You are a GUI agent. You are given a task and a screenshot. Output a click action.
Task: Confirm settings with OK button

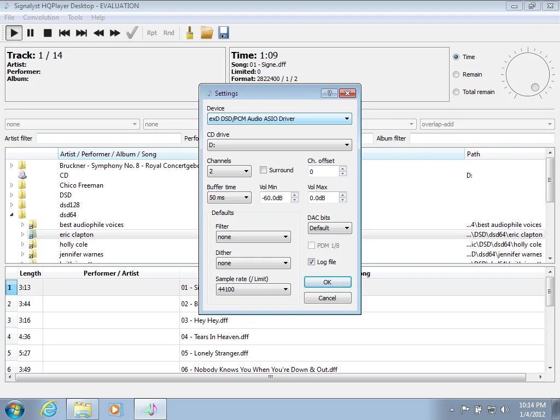point(328,282)
